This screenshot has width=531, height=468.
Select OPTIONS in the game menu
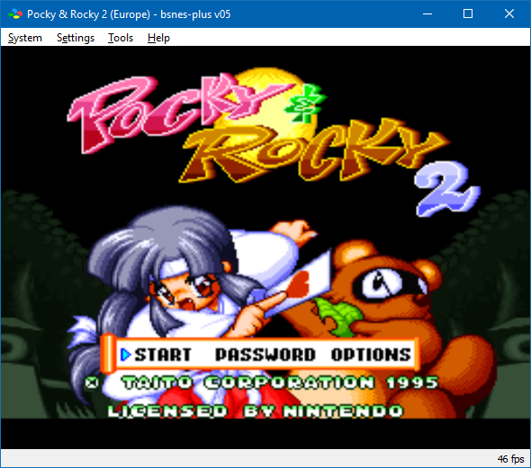[371, 355]
